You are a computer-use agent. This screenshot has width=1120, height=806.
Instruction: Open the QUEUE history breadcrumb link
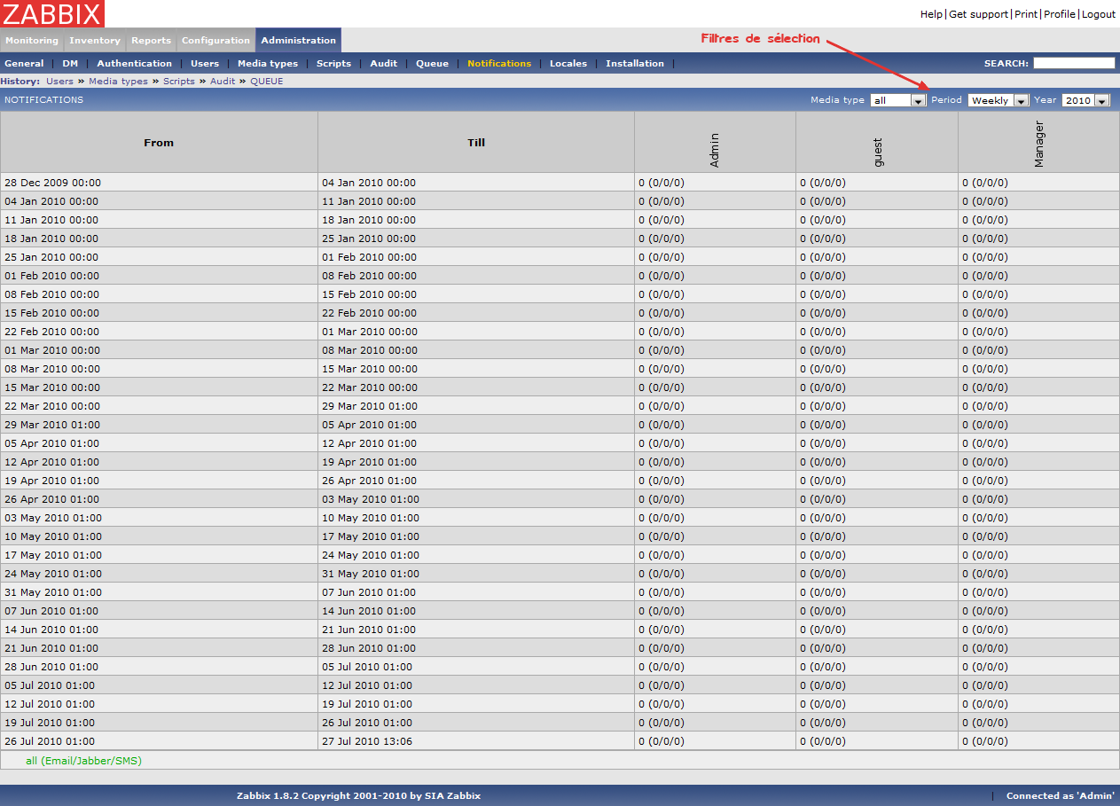click(x=266, y=81)
